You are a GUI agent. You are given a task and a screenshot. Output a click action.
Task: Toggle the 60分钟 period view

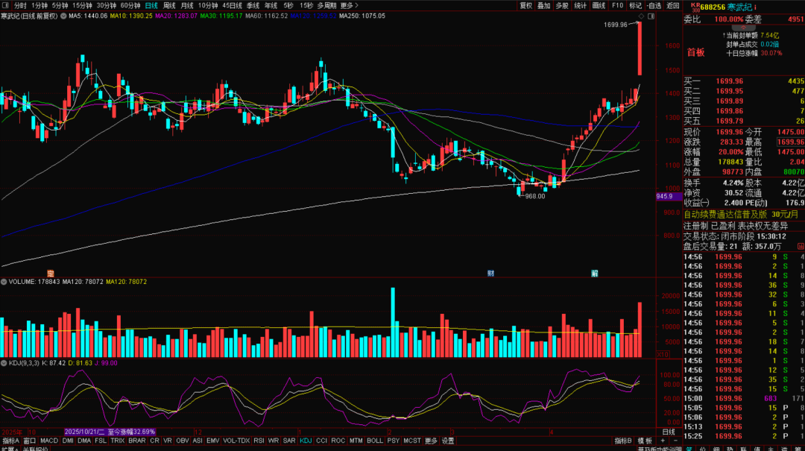130,5
